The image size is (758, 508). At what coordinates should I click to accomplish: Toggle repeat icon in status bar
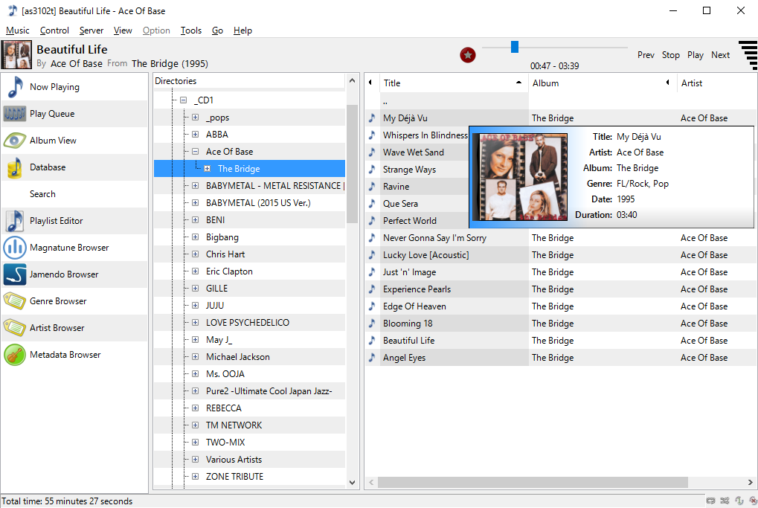(710, 501)
